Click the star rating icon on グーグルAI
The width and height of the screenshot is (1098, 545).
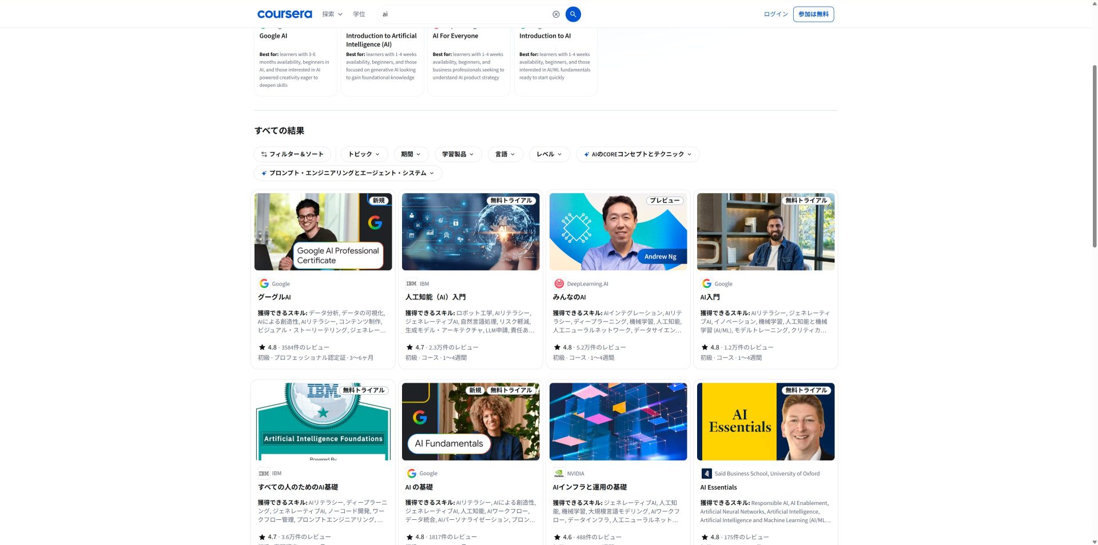point(262,347)
